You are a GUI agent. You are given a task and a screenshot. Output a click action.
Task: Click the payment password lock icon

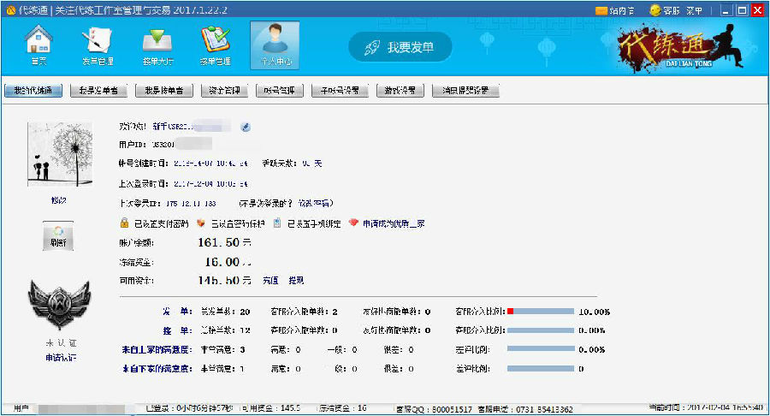point(125,223)
